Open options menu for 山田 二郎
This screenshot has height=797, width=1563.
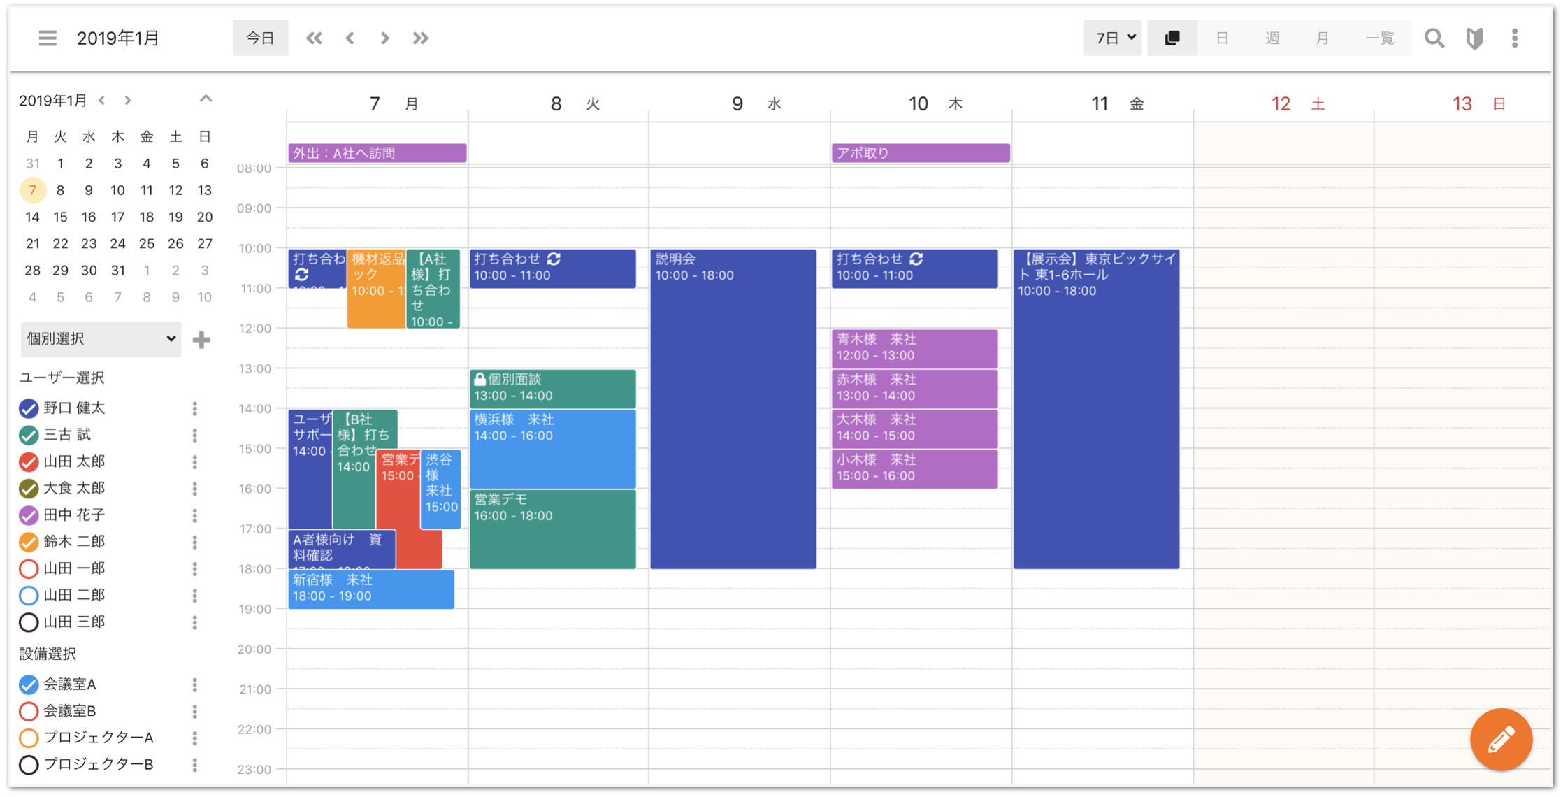pyautogui.click(x=195, y=595)
